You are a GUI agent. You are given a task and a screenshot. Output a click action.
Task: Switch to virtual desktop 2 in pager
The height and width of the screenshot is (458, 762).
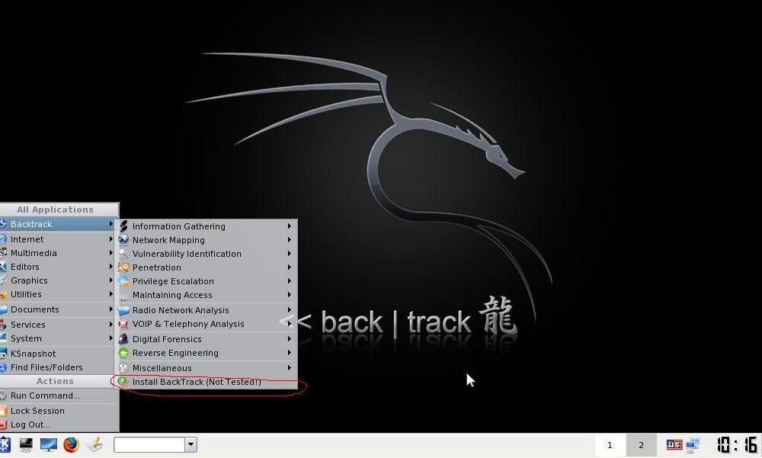(641, 445)
